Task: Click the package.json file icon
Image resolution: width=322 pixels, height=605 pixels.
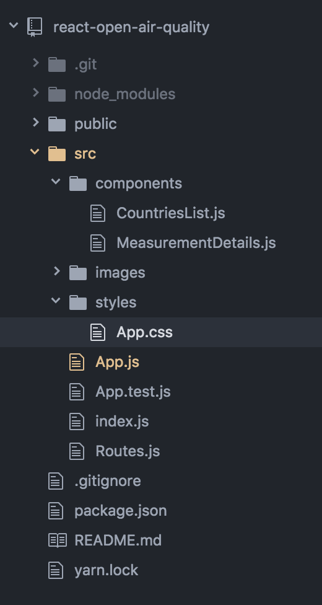Action: coord(56,511)
